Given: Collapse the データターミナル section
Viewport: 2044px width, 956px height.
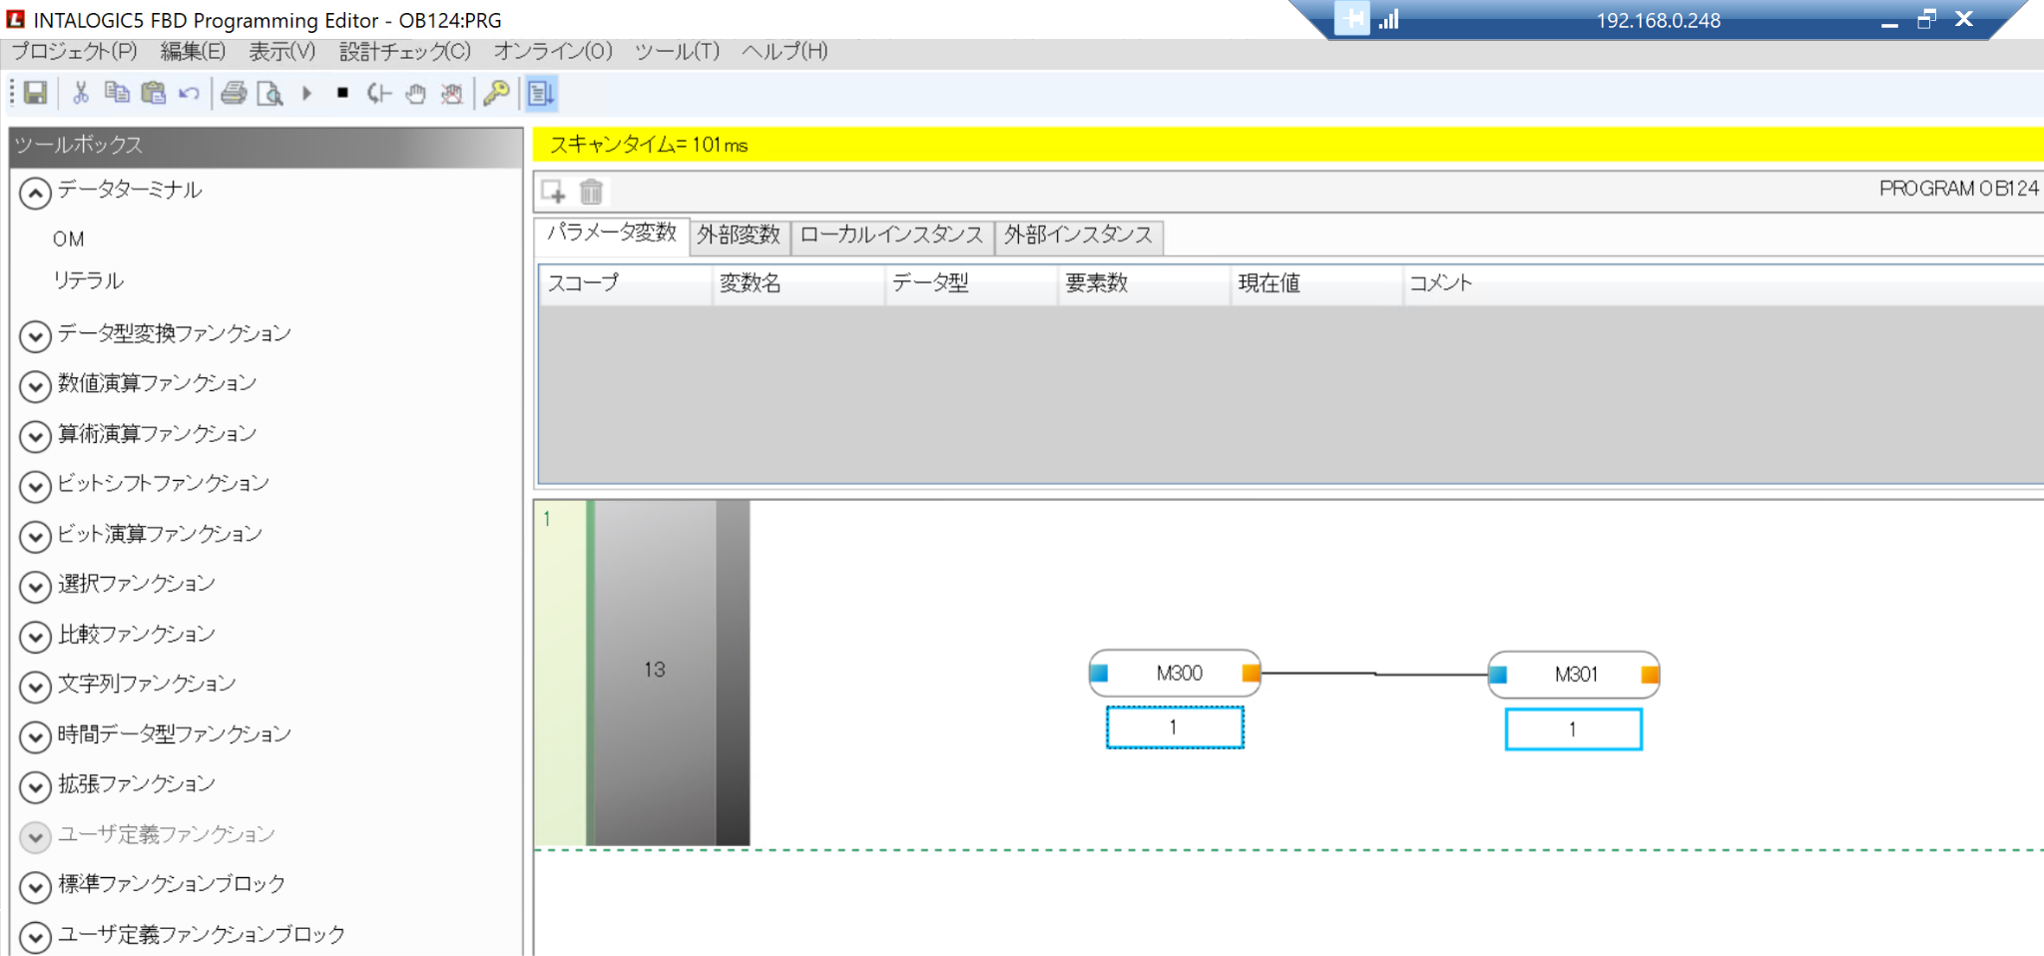Looking at the screenshot, I should click(x=35, y=193).
